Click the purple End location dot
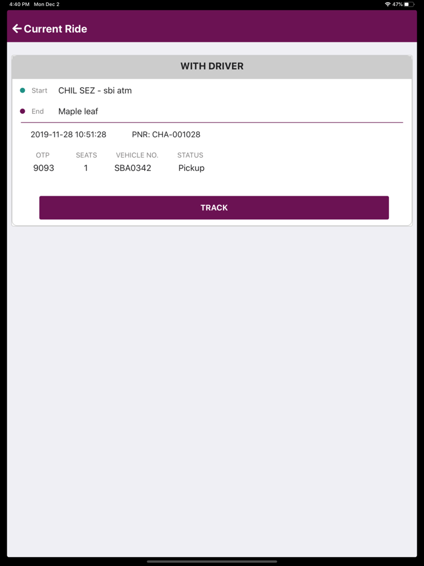Image resolution: width=424 pixels, height=566 pixels. tap(22, 112)
